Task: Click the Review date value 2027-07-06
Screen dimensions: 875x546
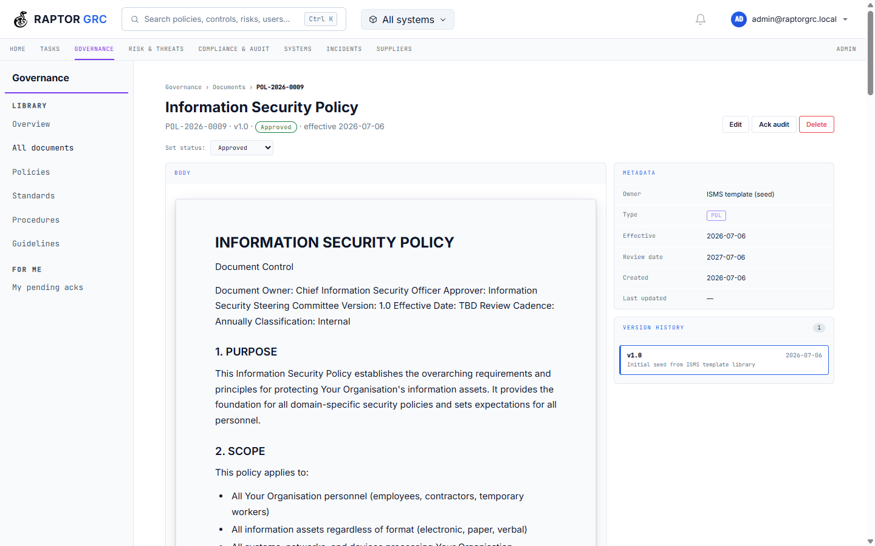Action: click(x=726, y=257)
